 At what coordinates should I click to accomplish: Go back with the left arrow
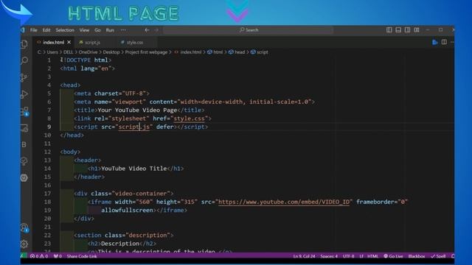click(x=147, y=30)
